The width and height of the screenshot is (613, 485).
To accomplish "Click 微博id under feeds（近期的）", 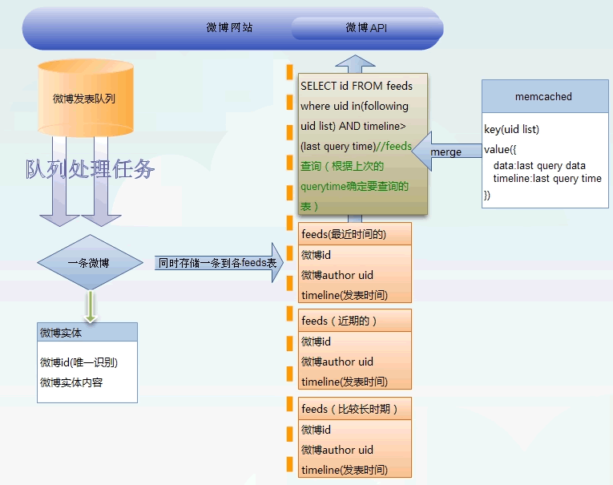I will (316, 342).
